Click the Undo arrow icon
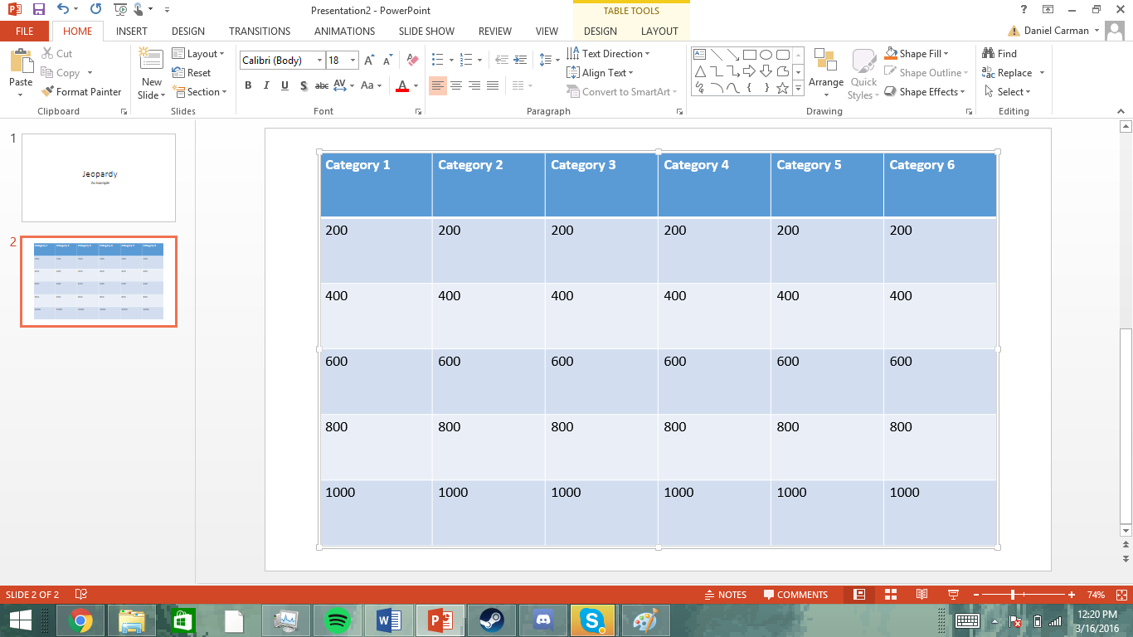Viewport: 1133px width, 637px height. click(63, 10)
